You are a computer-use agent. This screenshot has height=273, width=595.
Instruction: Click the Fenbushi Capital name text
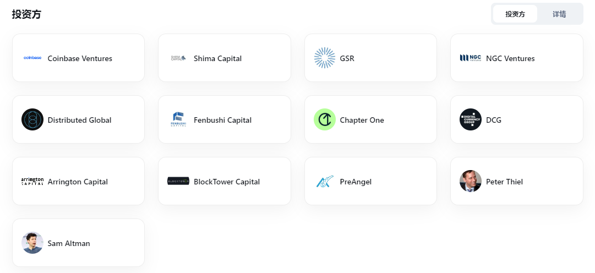[222, 120]
